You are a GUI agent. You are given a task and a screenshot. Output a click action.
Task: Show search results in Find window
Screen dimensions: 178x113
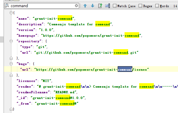click(100, 6)
